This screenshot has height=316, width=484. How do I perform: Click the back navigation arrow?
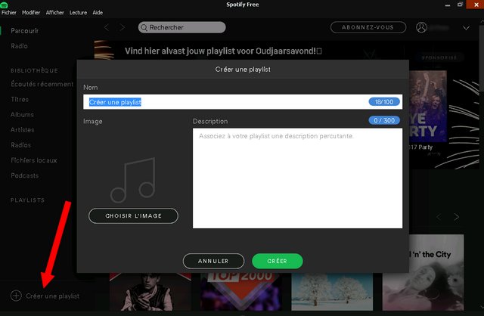point(107,27)
